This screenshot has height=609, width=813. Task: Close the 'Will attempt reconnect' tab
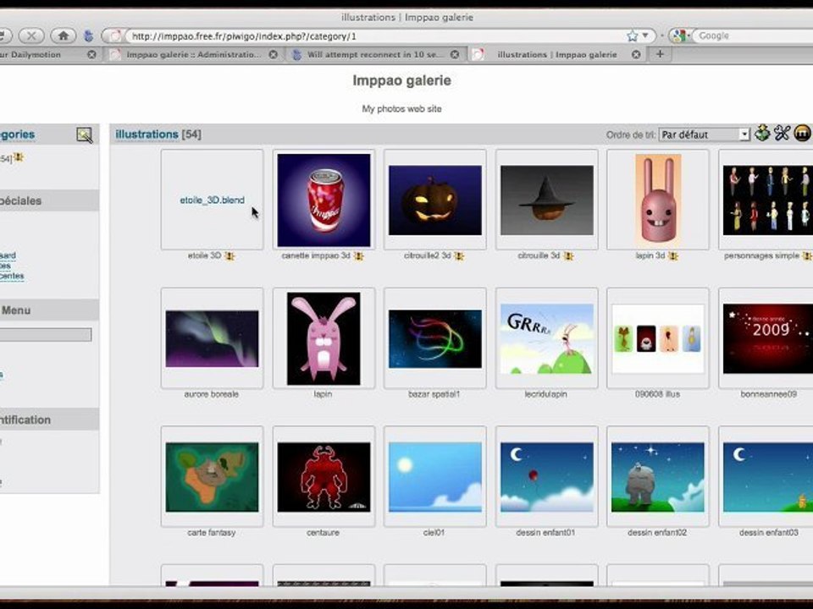pyautogui.click(x=455, y=54)
